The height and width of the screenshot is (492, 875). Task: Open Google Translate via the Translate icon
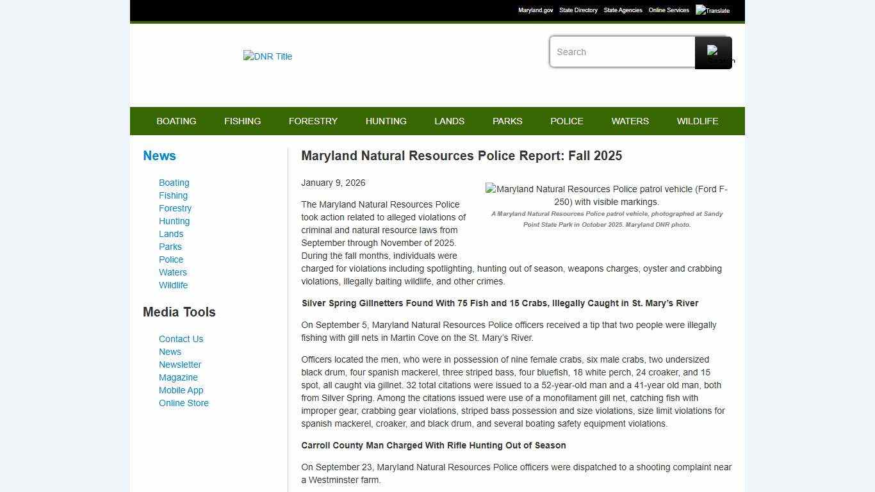coord(712,10)
